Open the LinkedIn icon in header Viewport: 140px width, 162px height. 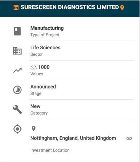(16, 8)
